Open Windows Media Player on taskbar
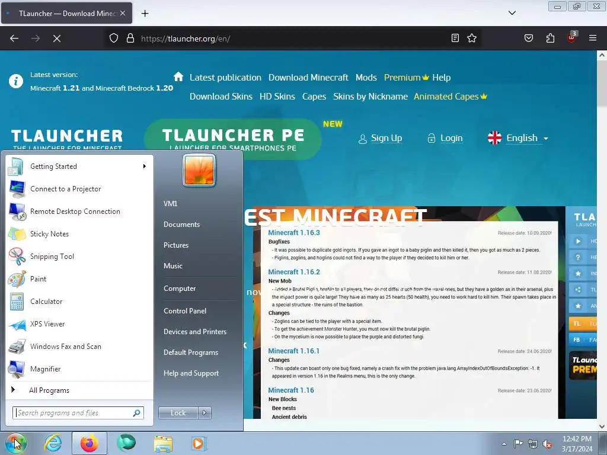The width and height of the screenshot is (607, 455). pyautogui.click(x=199, y=443)
